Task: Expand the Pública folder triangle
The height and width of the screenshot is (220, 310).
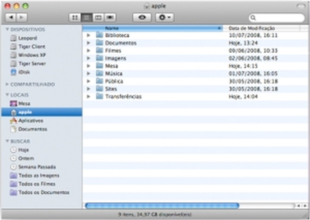Action: point(89,81)
